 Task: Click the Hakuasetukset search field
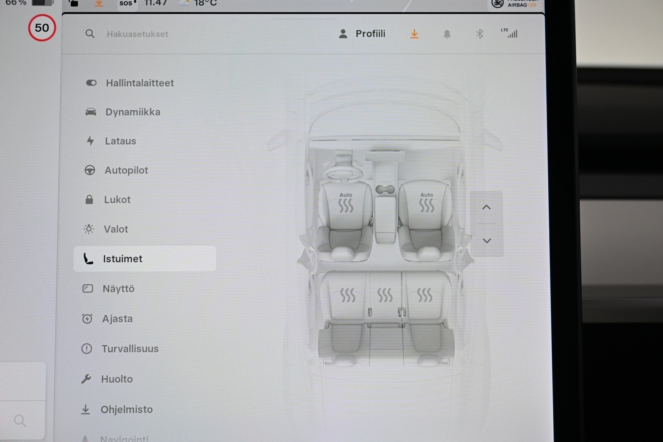[137, 34]
